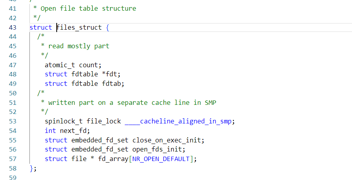The width and height of the screenshot is (352, 180).
Task: Click the fd_array identifier
Action: click(113, 159)
